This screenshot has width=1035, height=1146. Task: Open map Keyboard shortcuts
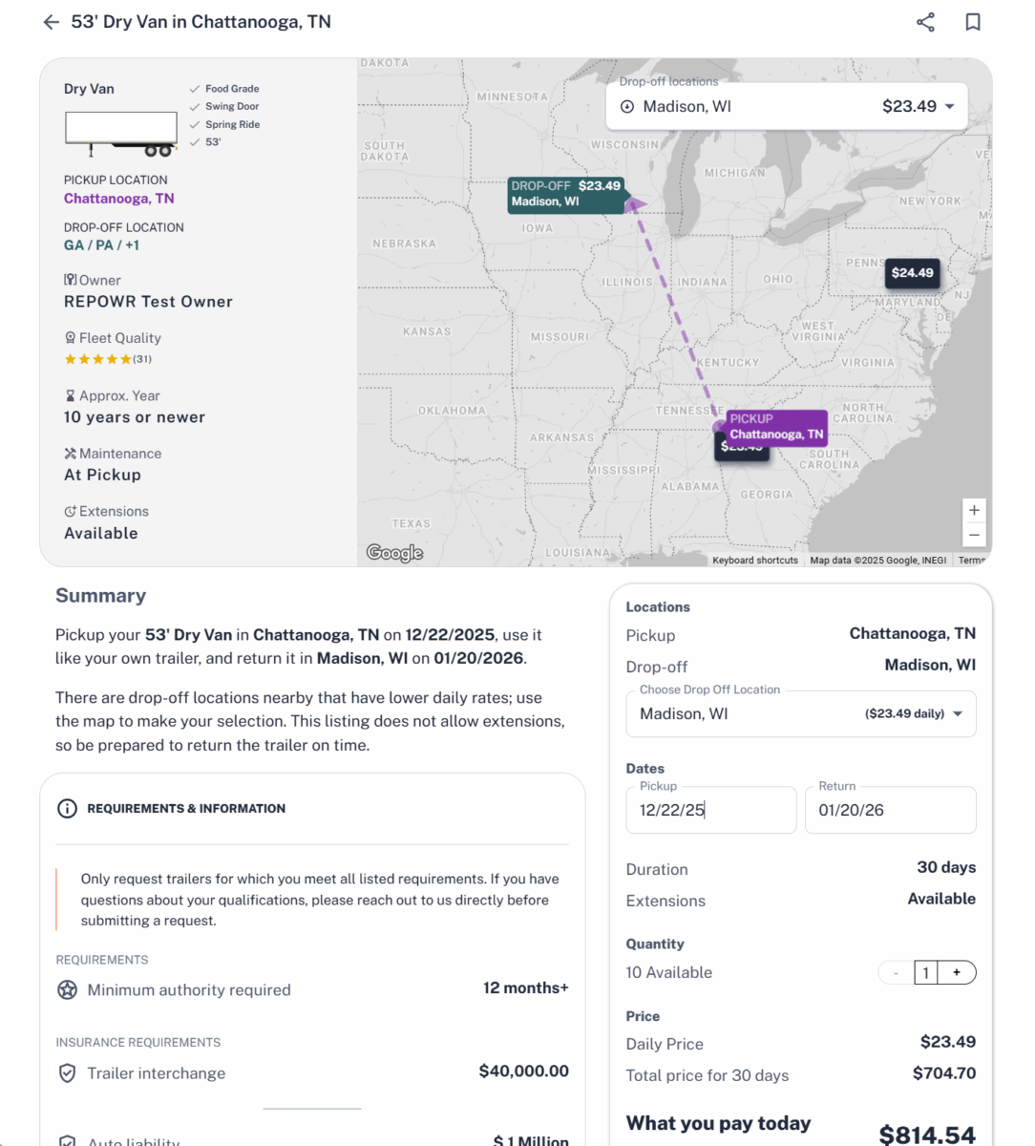coord(754,561)
